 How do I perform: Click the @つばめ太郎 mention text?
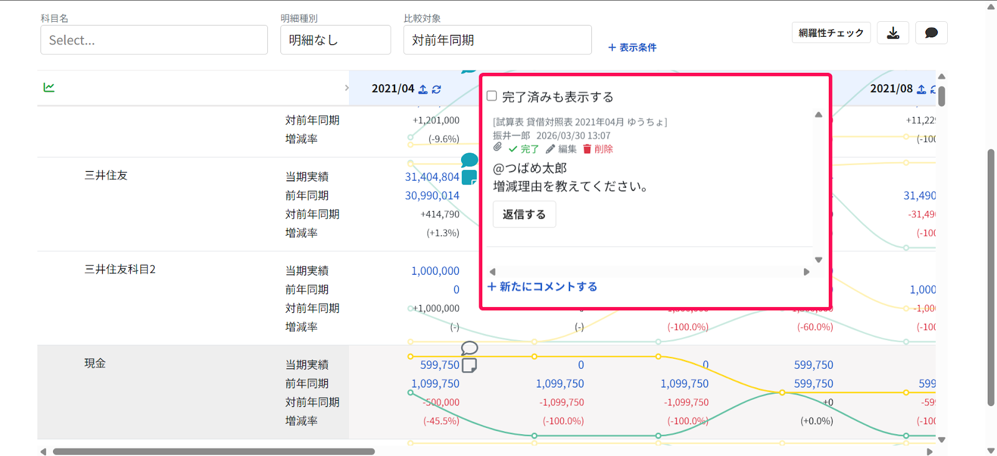pos(530,168)
